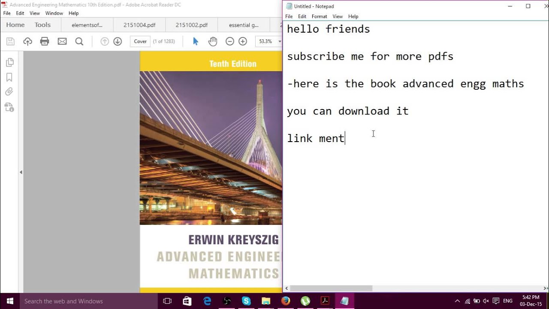Open the Find text magnifier icon
549x309 pixels.
[x=79, y=41]
